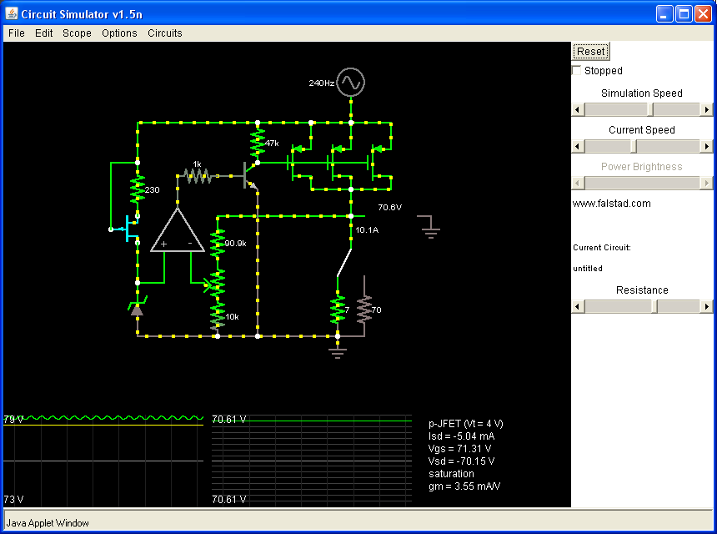
Task: Click the rightmost MOSFET in the parallel bank
Action: pos(379,163)
